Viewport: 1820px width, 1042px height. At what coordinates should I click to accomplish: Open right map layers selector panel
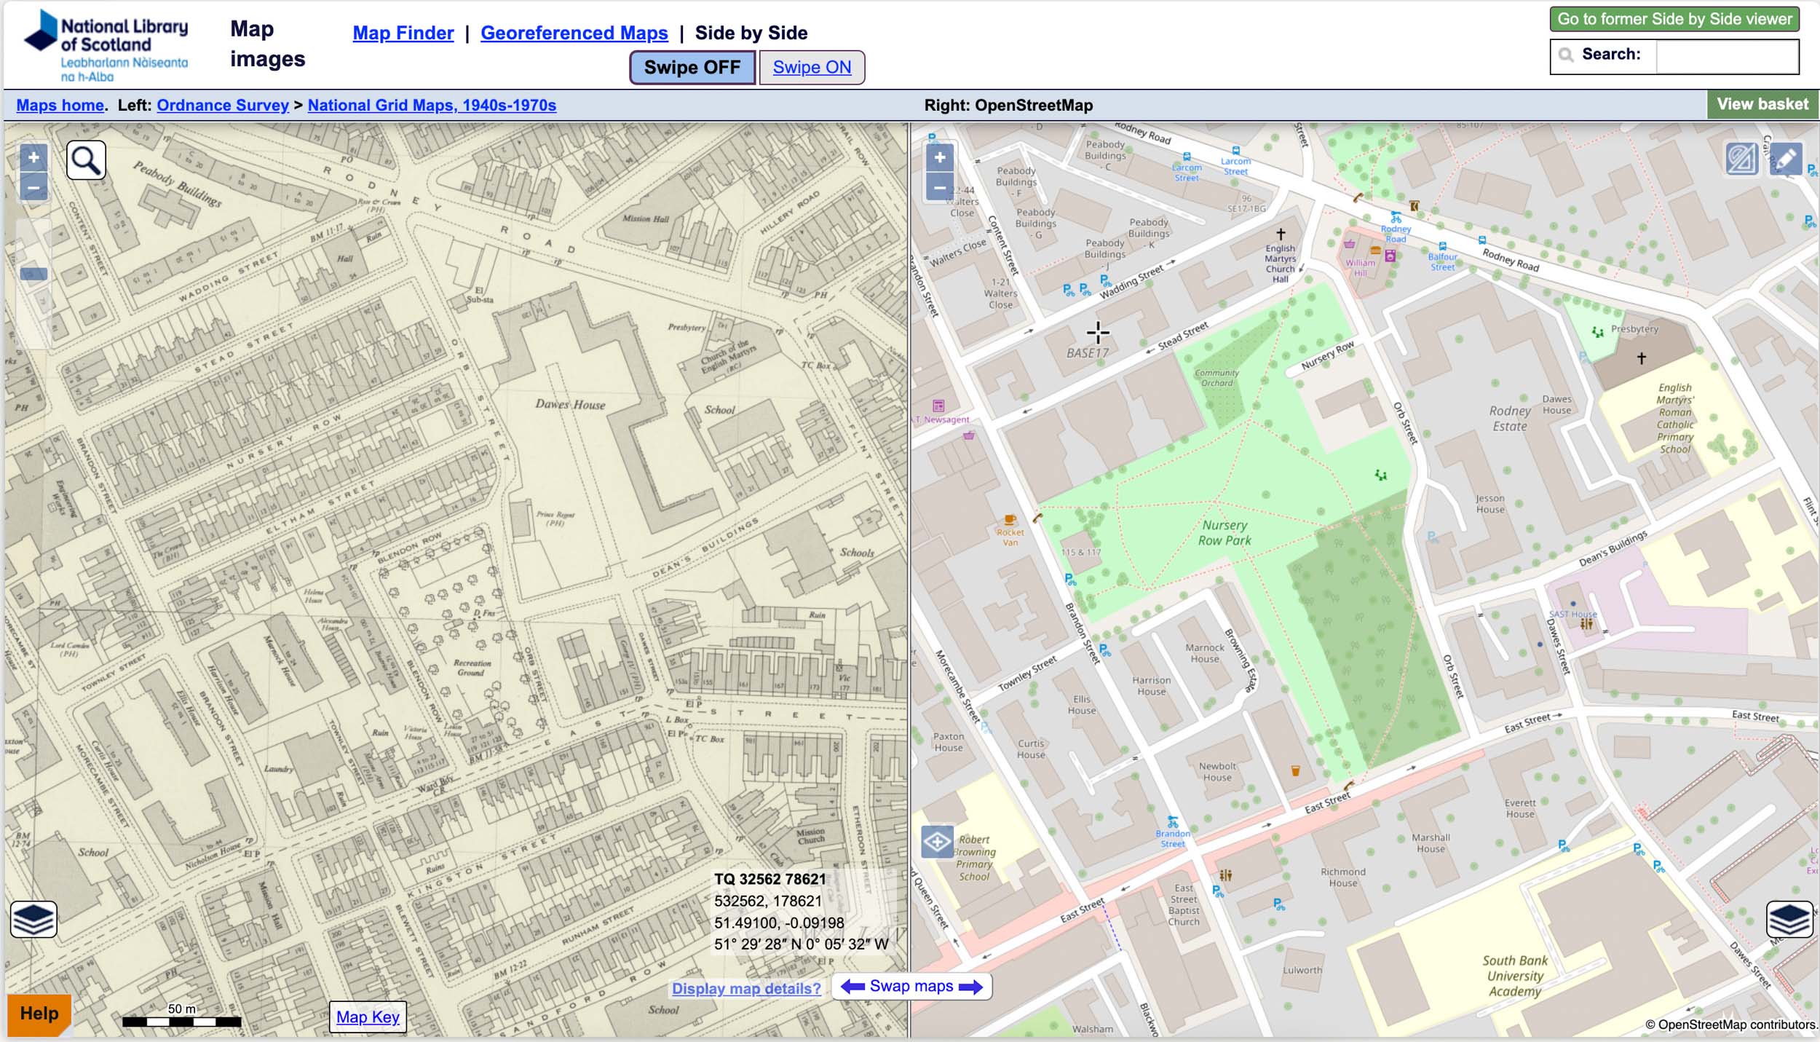point(1789,919)
